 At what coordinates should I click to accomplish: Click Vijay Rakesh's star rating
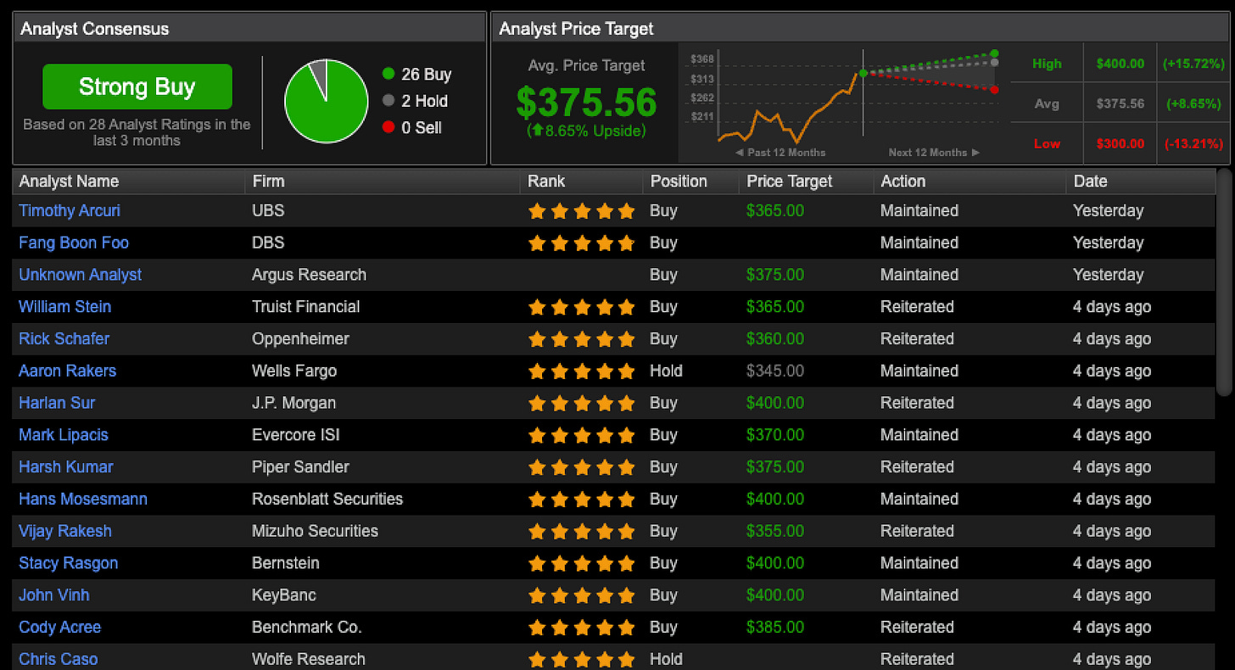[581, 531]
